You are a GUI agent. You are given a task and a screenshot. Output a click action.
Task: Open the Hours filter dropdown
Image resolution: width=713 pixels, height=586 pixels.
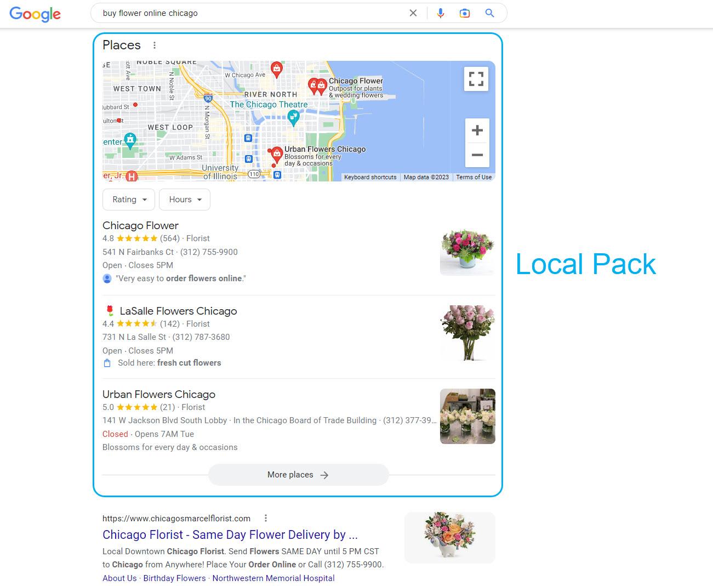pos(184,200)
